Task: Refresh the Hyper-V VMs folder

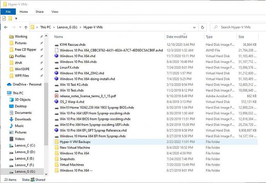Action: click(x=203, y=27)
